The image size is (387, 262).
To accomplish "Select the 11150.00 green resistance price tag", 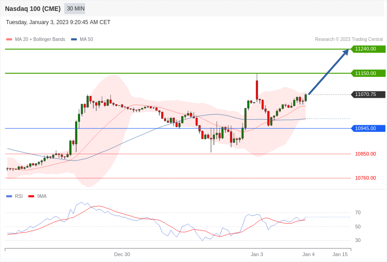I will click(x=368, y=73).
